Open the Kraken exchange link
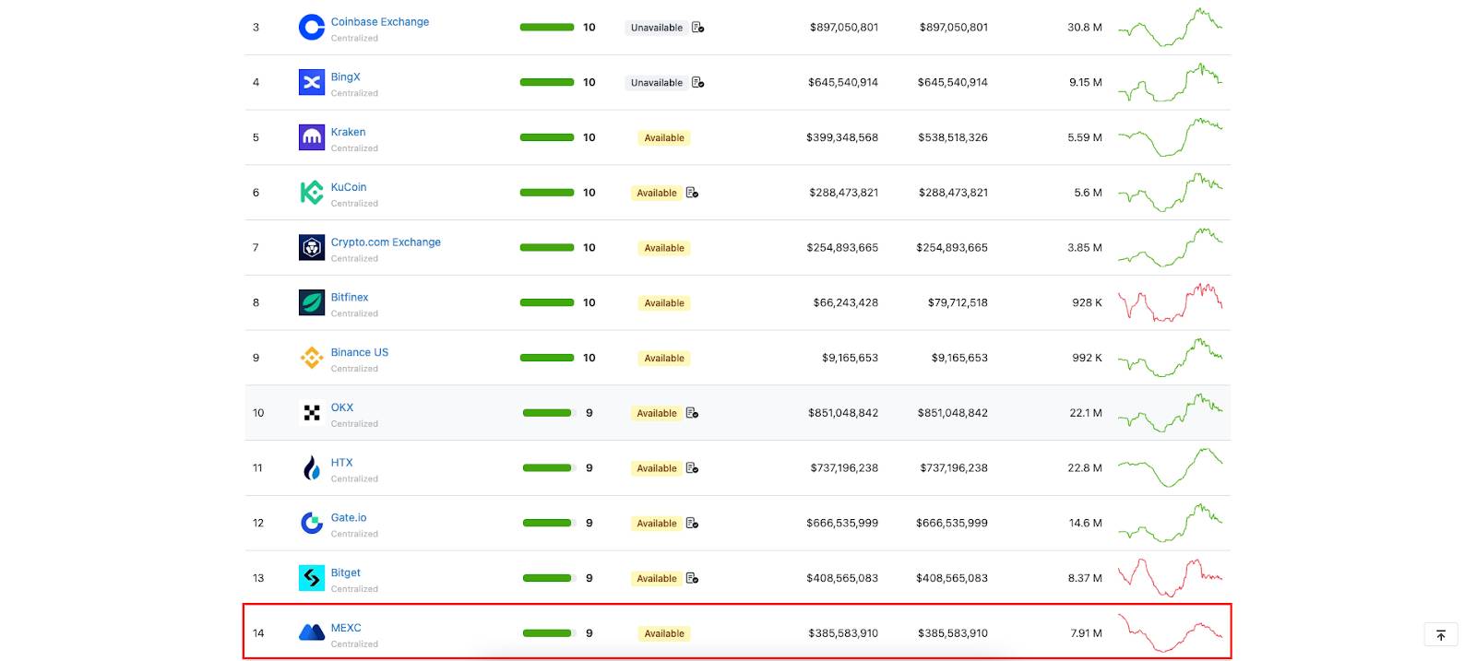 (349, 132)
